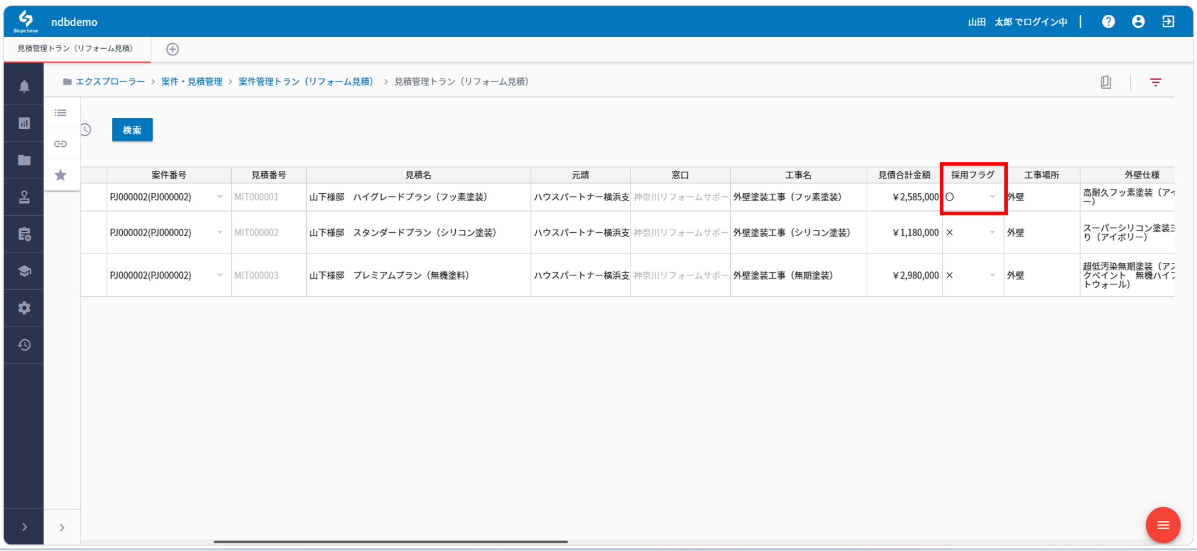This screenshot has height=551, width=1197.
Task: Open the user account icon
Action: pyautogui.click(x=1138, y=21)
